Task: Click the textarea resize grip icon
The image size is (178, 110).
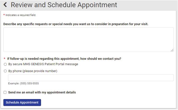Action: click(172, 50)
